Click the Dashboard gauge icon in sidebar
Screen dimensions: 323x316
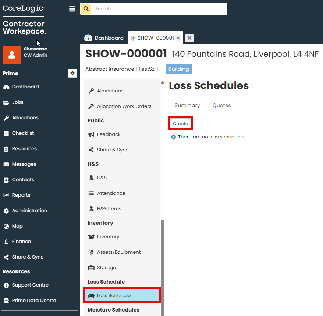[6, 87]
